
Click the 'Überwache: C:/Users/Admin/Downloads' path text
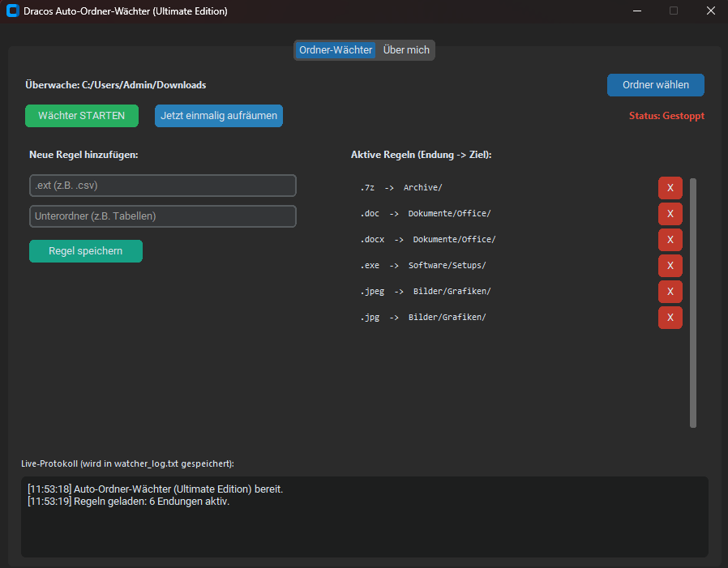click(x=116, y=85)
